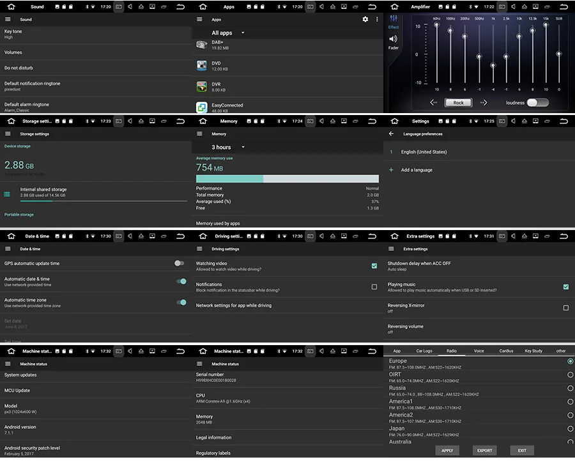Expand the 3 hours memory interval dropdown

(227, 147)
